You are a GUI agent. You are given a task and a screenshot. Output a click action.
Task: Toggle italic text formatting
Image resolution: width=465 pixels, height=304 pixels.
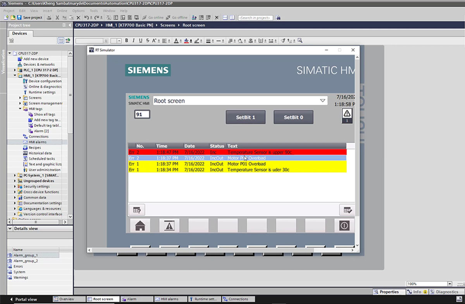134,40
